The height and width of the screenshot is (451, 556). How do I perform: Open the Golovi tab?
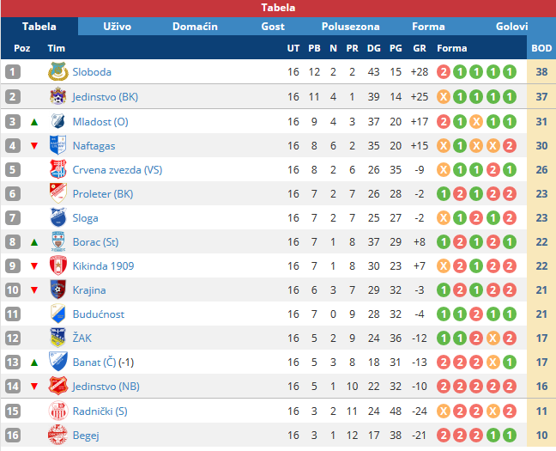(x=511, y=27)
